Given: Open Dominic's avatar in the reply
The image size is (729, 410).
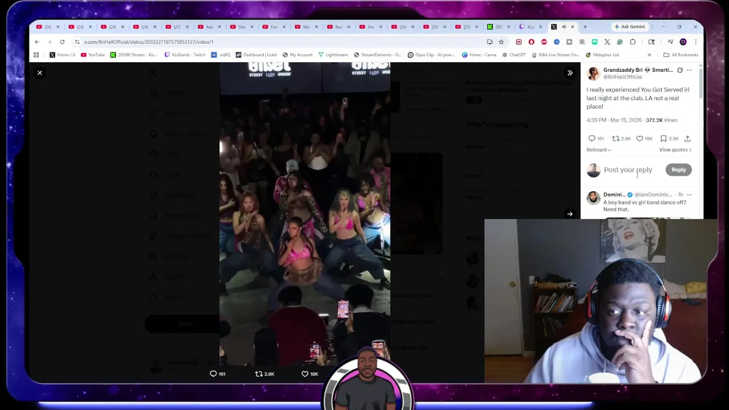Looking at the screenshot, I should click(593, 198).
